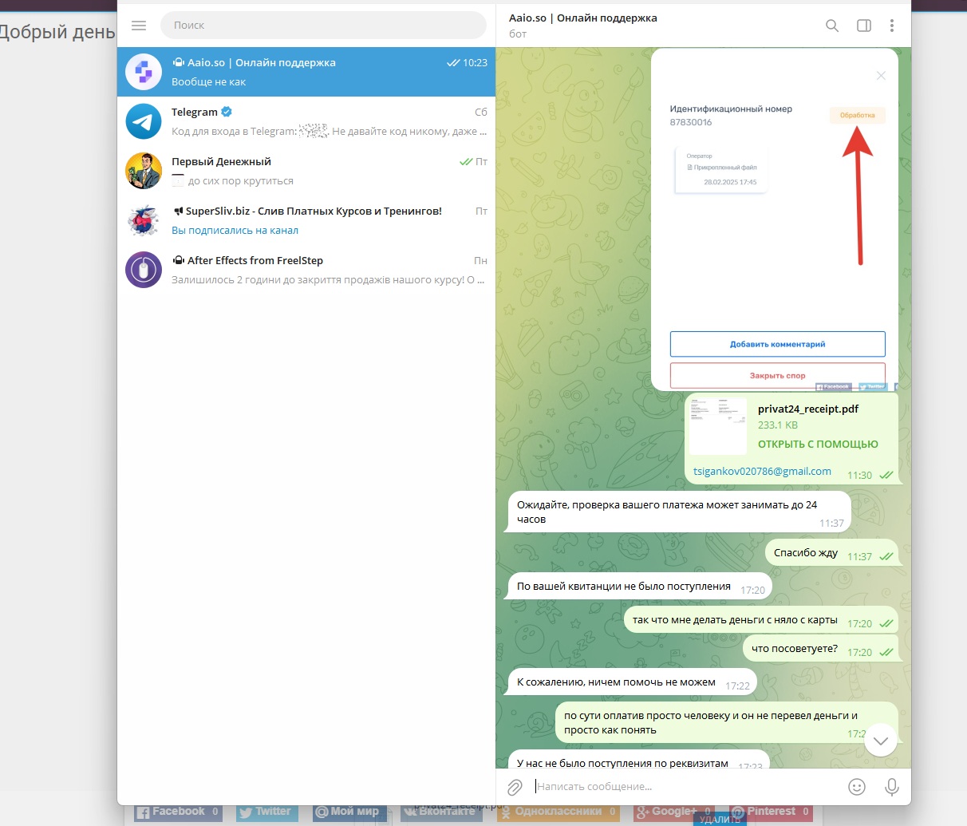
Task: Click the Обработка status badge
Action: click(x=858, y=116)
